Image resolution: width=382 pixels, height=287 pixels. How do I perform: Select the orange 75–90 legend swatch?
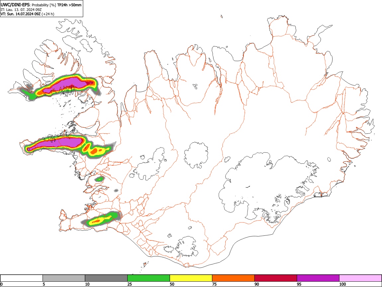click(234, 278)
